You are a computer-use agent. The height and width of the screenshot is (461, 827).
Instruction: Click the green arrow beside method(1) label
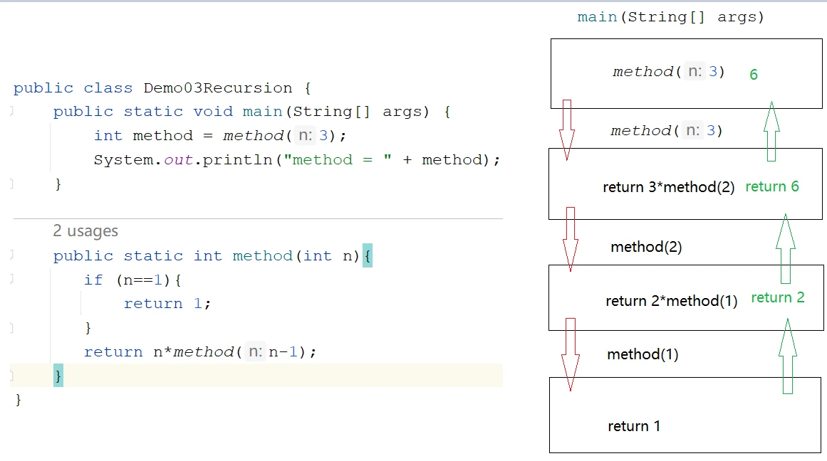pyautogui.click(x=787, y=356)
